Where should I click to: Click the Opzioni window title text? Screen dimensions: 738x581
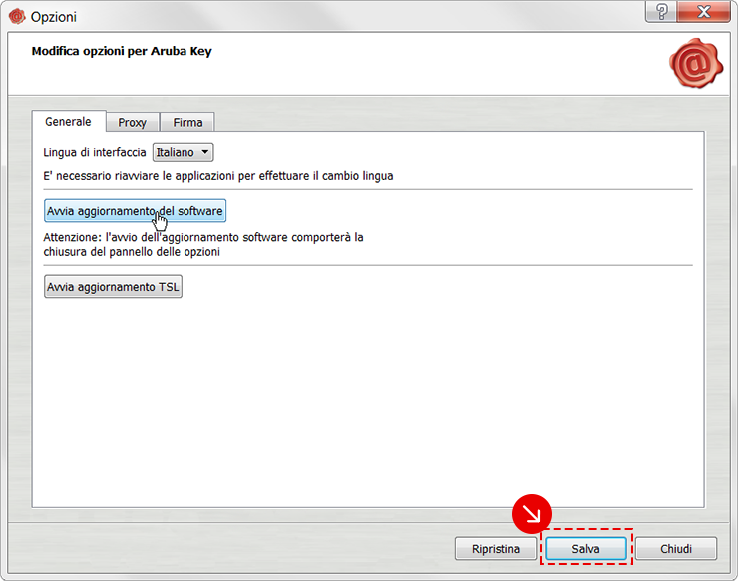tap(54, 17)
